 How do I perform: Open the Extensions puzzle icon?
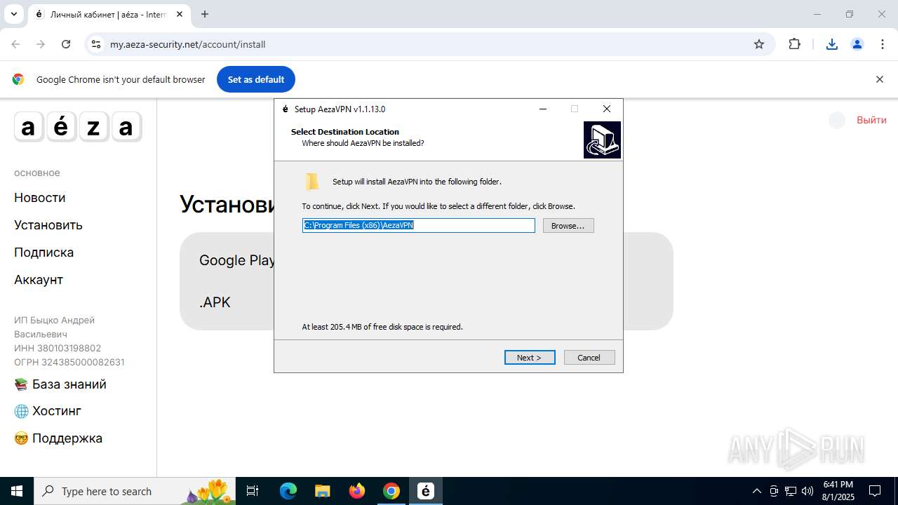(794, 44)
